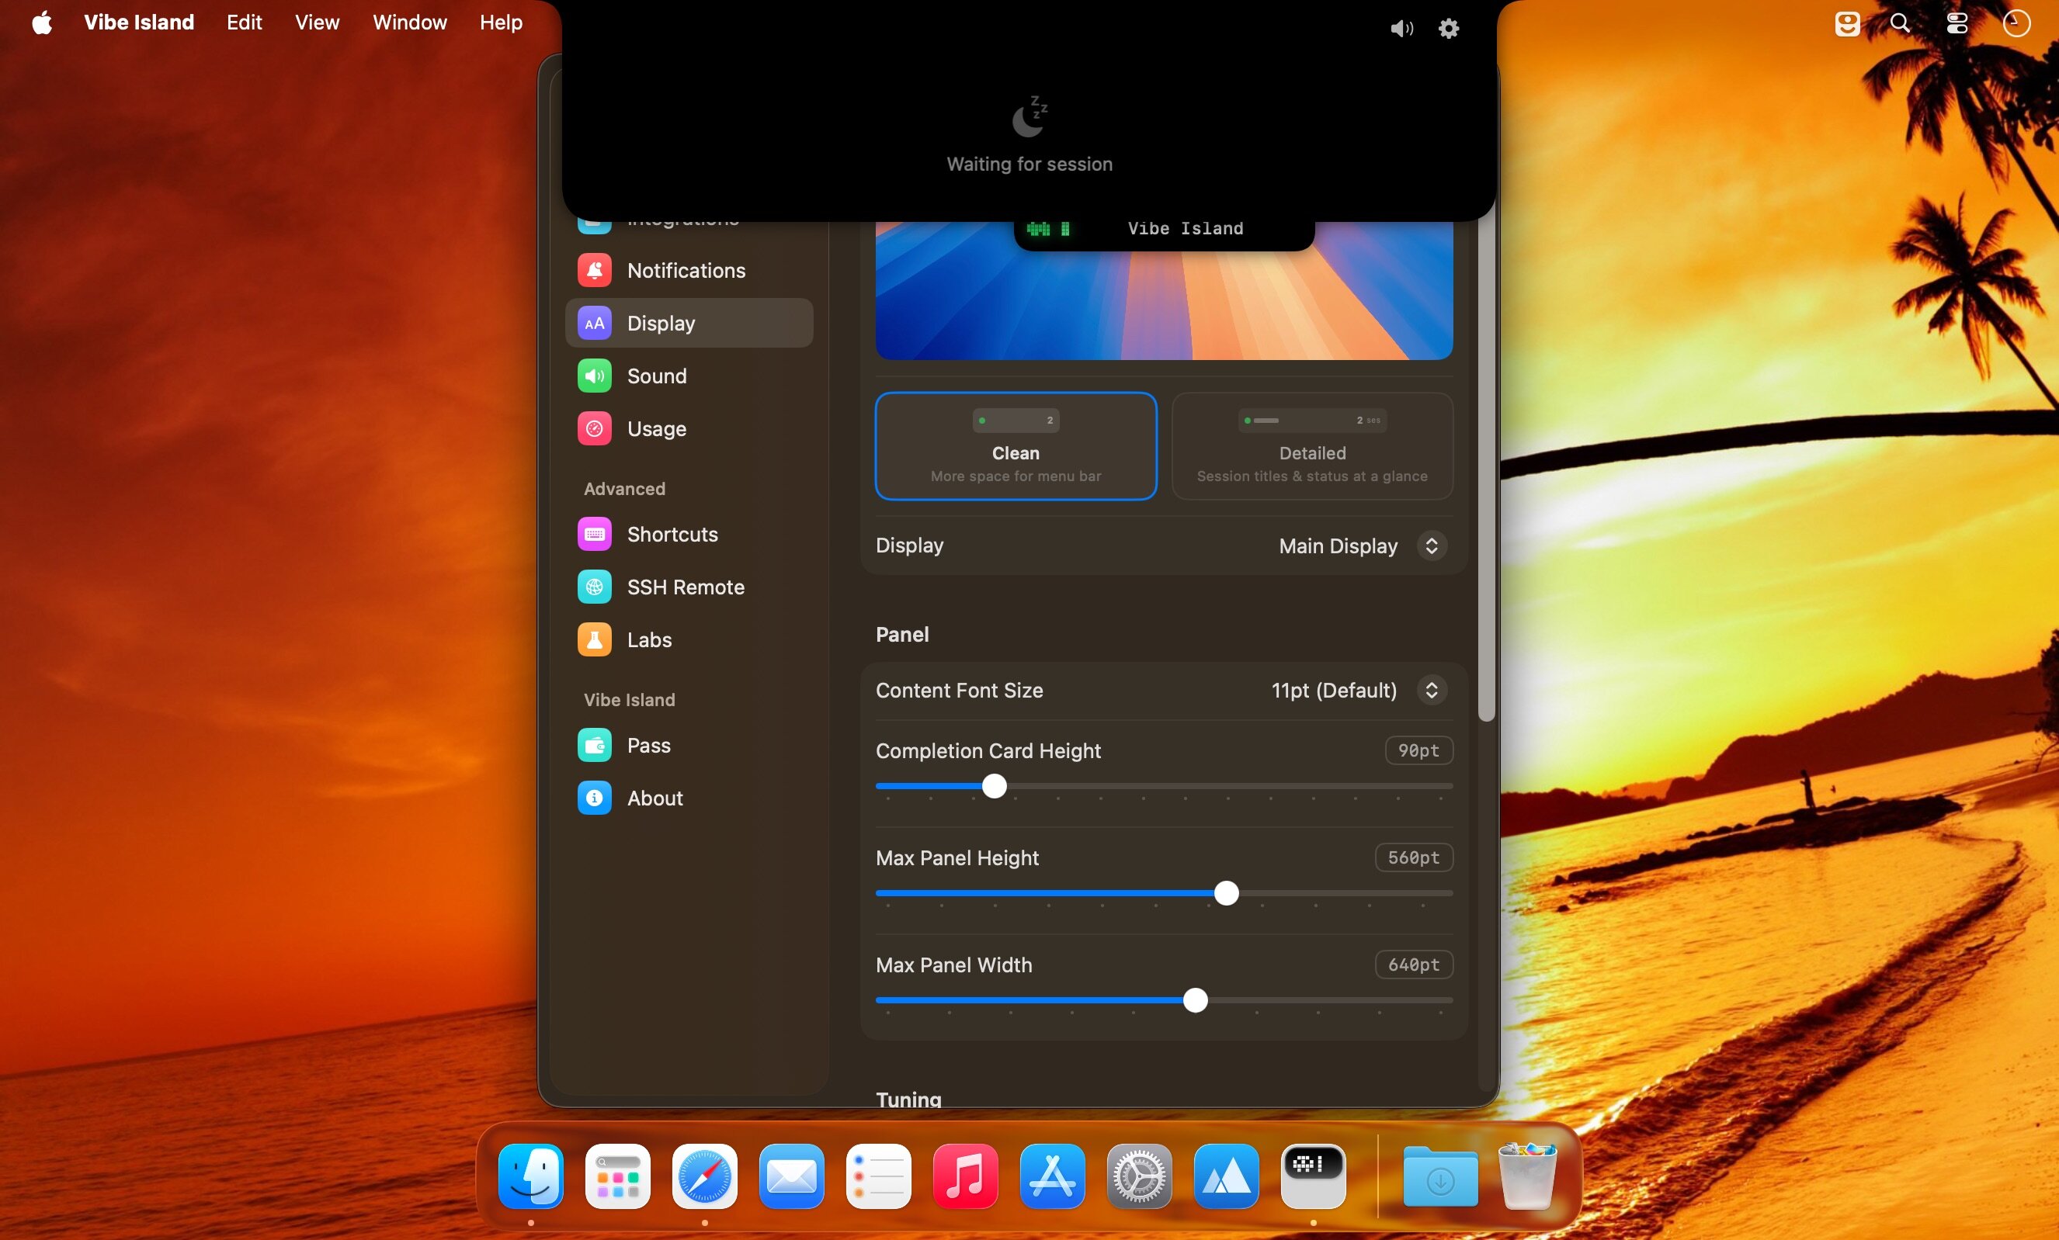
Task: Click the Labs flask sidebar icon
Action: (594, 639)
